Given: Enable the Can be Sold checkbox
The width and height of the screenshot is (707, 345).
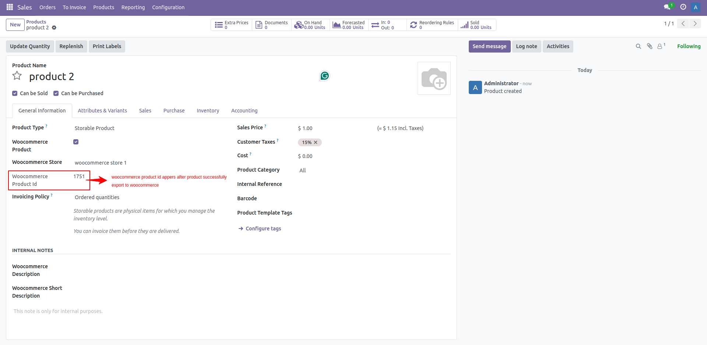Looking at the screenshot, I should [15, 93].
